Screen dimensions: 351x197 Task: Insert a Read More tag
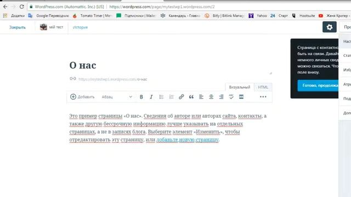[x=241, y=97]
